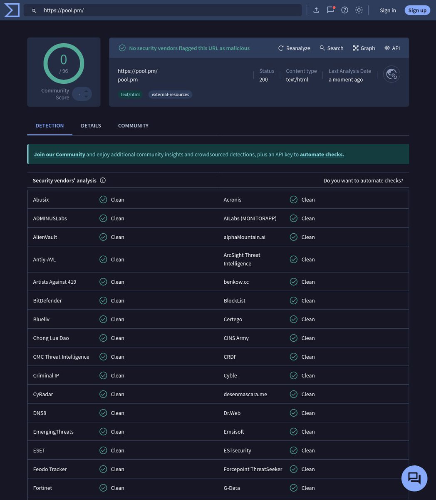The image size is (436, 500).
Task: Click the check icon for benkow.cc
Action: (x=294, y=282)
